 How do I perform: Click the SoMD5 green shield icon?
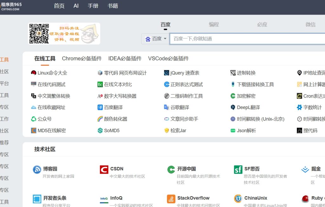click(100, 130)
